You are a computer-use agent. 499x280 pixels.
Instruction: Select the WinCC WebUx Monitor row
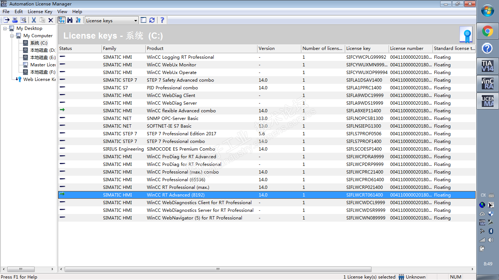(x=267, y=65)
